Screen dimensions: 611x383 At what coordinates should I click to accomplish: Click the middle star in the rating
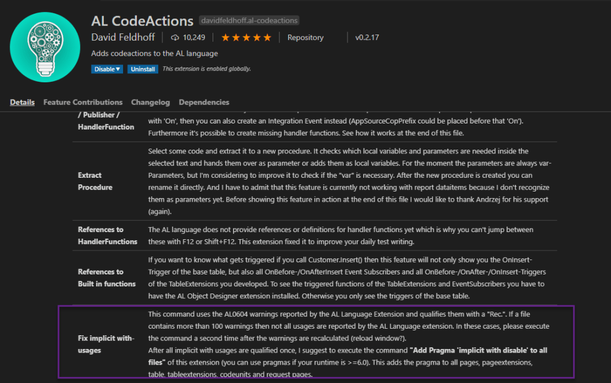tap(246, 38)
